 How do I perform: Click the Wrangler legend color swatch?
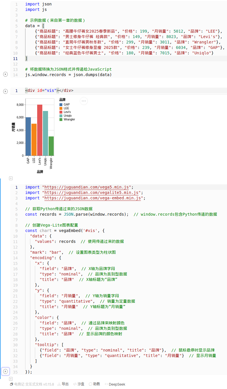pos(61,120)
